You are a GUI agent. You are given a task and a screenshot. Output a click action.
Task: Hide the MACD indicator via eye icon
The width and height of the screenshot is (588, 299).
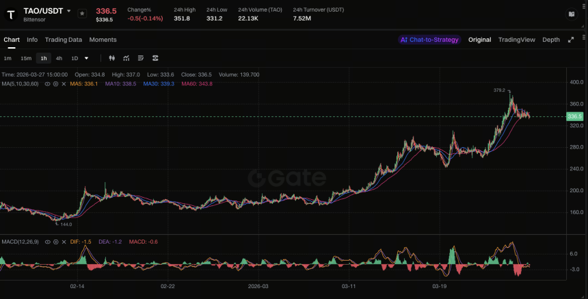(47, 242)
